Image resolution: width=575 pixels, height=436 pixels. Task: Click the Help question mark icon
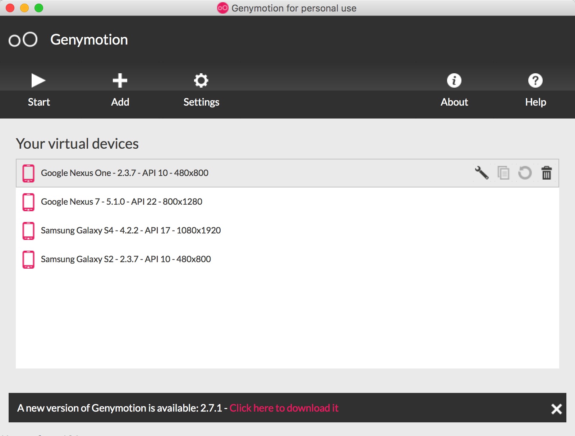coord(535,80)
